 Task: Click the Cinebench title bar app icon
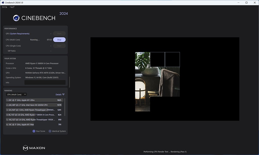[3, 3]
